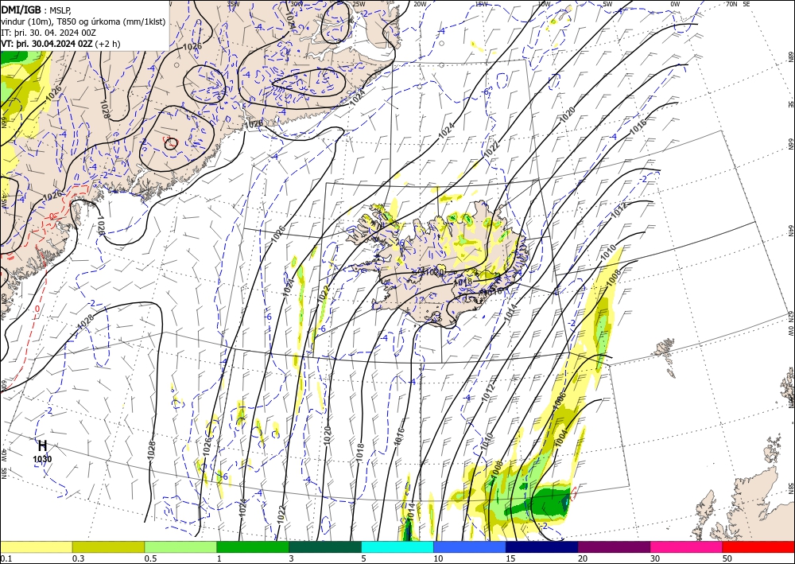Click the pale yellow 0.1–0.3 legend swatch
795x564 pixels.
tap(36, 546)
